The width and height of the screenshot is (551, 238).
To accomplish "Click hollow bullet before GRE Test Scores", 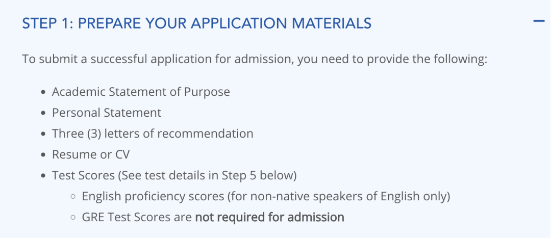I will tap(73, 218).
